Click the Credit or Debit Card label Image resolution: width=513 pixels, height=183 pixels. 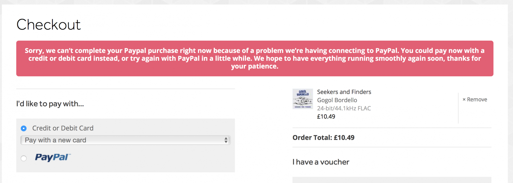pos(63,128)
